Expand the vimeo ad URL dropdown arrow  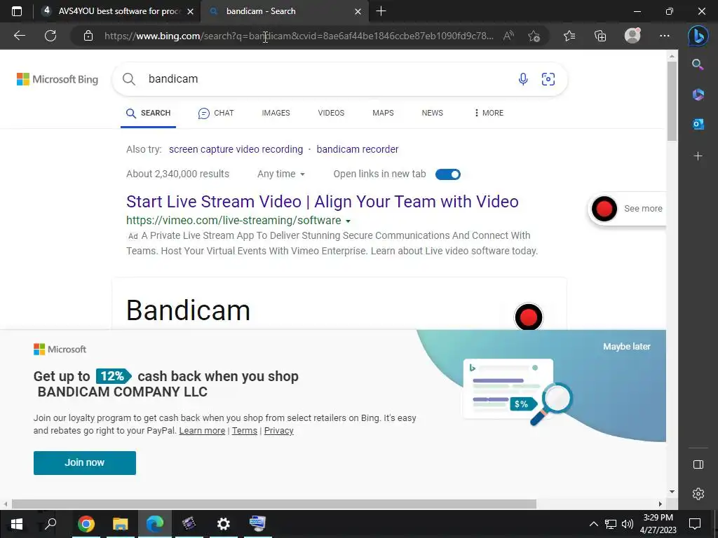pyautogui.click(x=348, y=221)
